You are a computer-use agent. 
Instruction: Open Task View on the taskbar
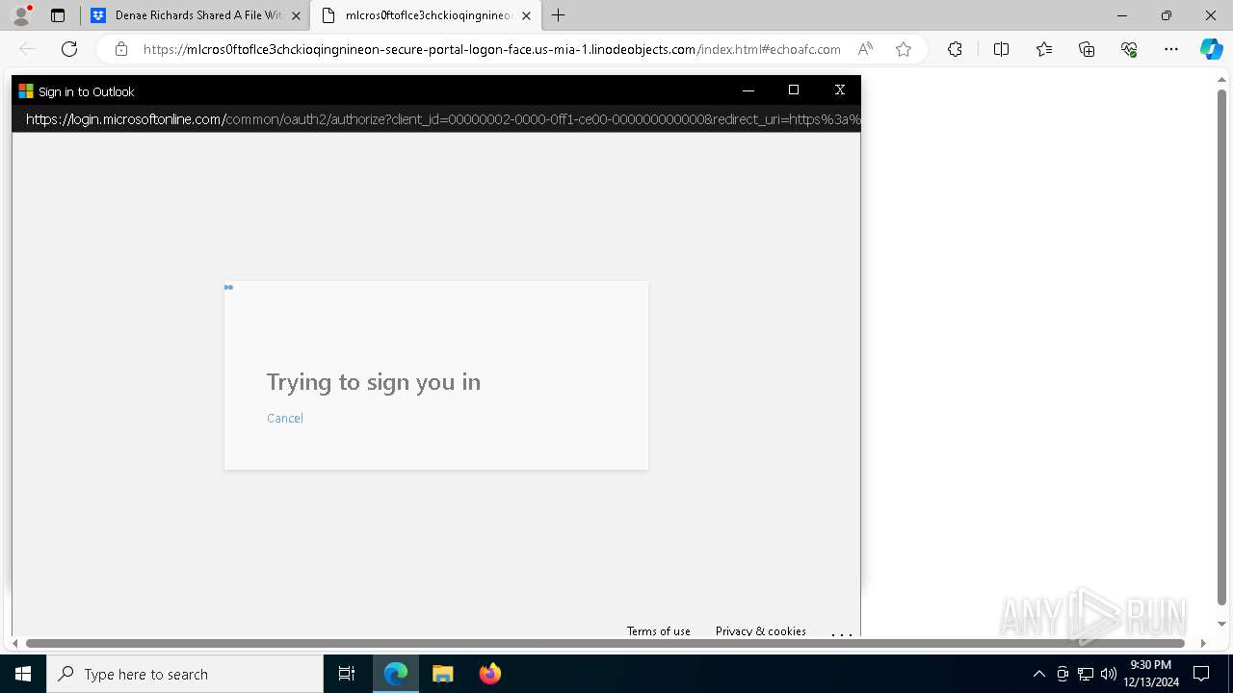[347, 674]
